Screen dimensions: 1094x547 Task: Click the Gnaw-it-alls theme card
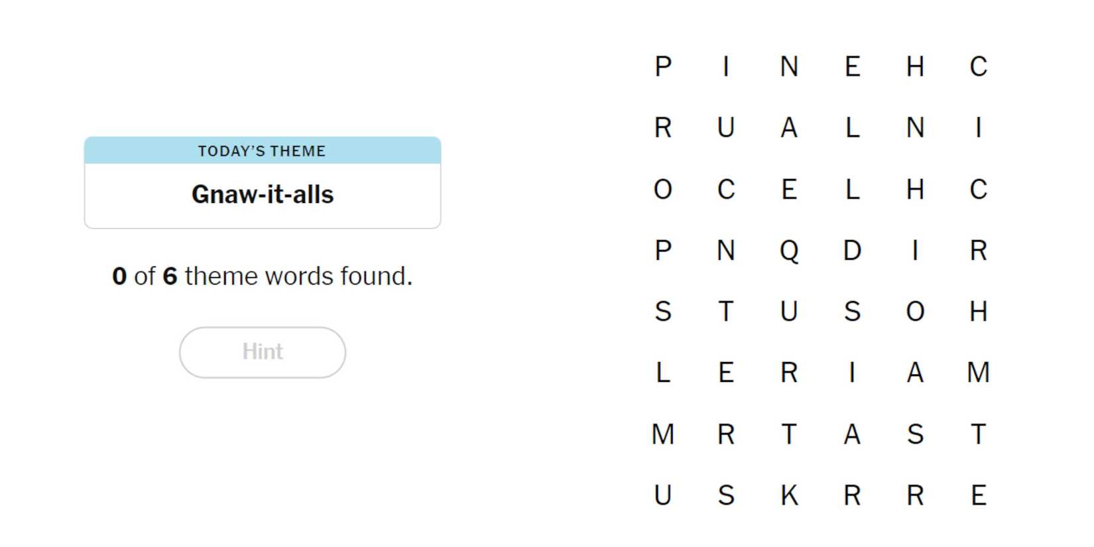(263, 183)
